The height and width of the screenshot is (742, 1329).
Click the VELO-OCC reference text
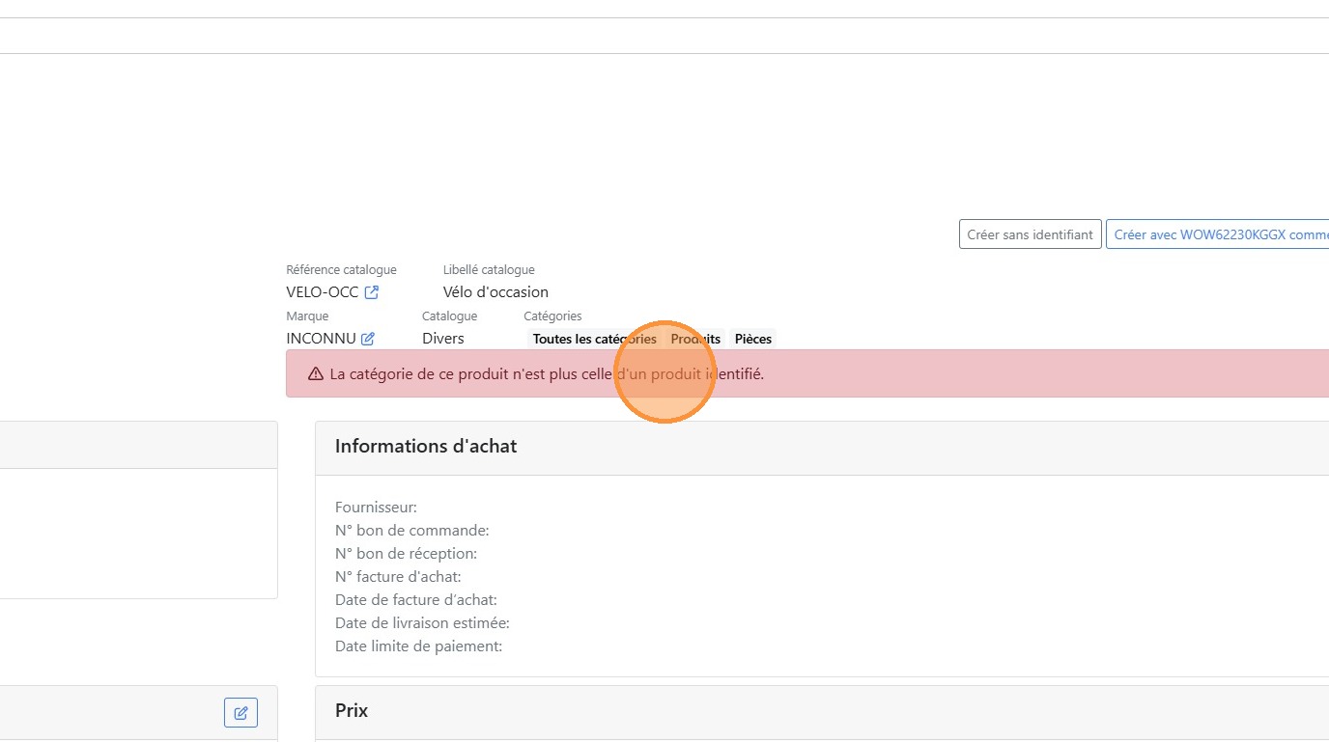(x=323, y=292)
